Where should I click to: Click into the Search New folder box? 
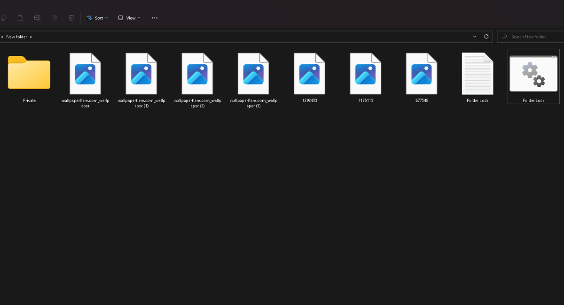pyautogui.click(x=531, y=37)
